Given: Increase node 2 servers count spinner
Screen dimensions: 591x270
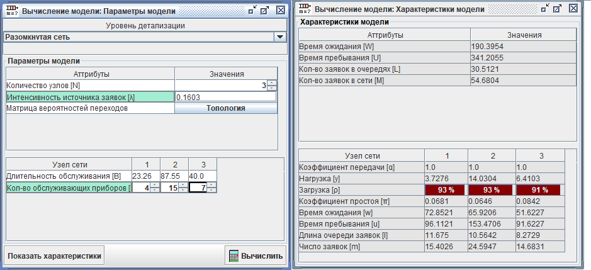Looking at the screenshot, I should 183,185.
